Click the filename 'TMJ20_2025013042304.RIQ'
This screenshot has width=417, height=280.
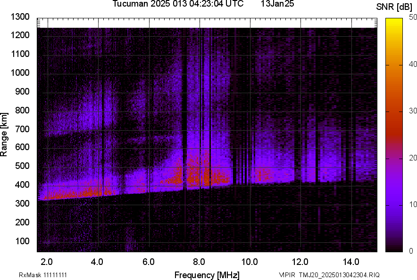339,275
